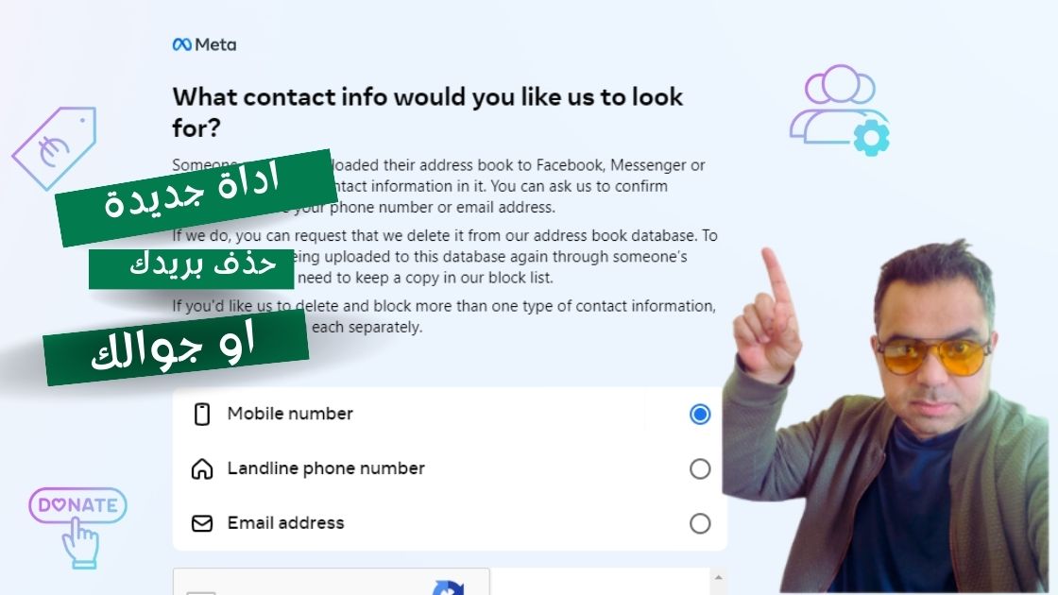Click the reCAPTCHA logo
1058x595 pixels.
pos(449,587)
